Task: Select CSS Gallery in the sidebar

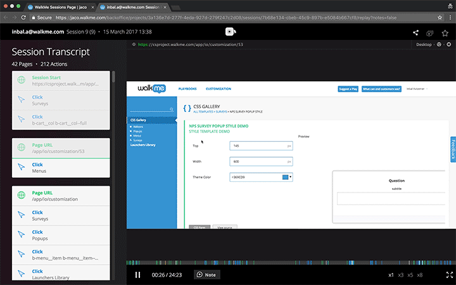Action: (151, 120)
